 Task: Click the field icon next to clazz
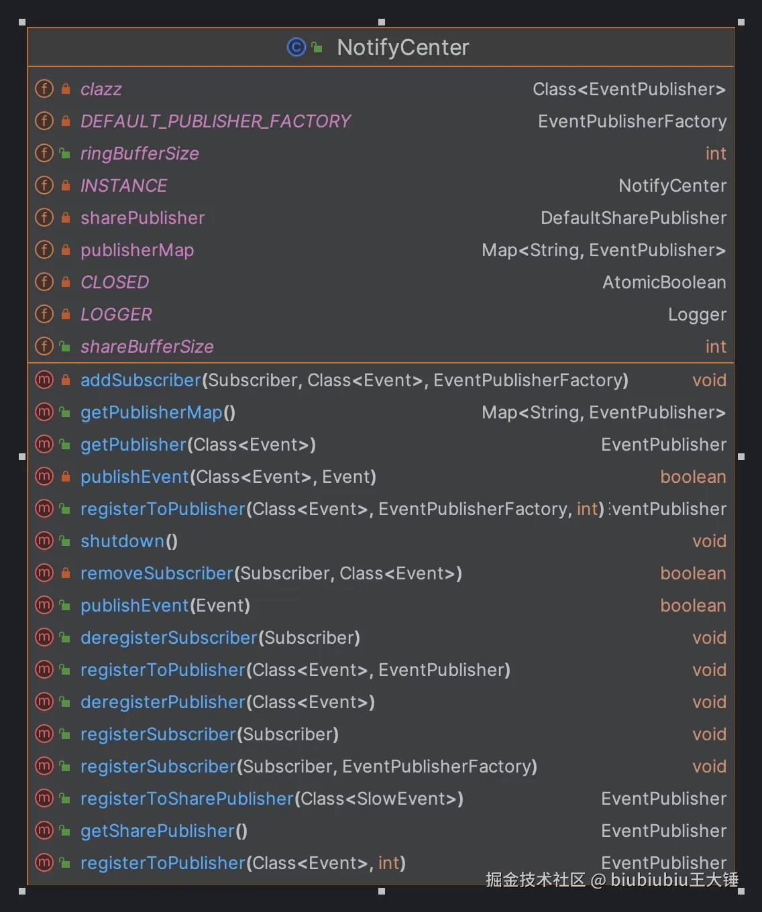coord(44,89)
